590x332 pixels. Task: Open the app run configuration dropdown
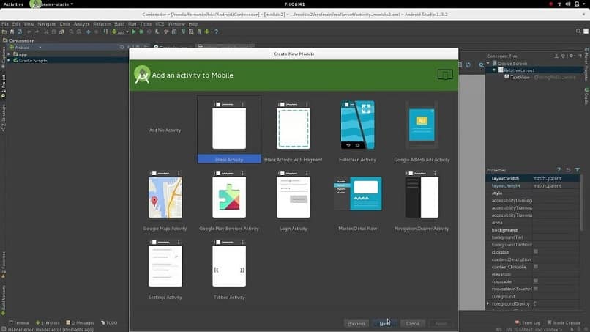(120, 32)
